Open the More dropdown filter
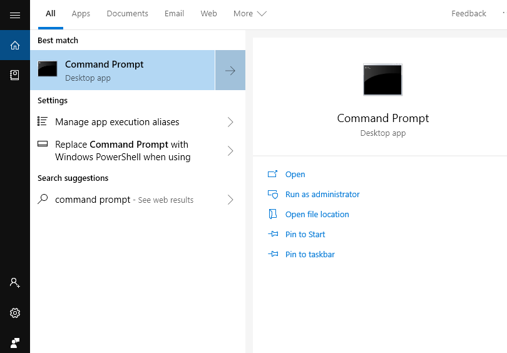This screenshot has height=353, width=507. 250,14
